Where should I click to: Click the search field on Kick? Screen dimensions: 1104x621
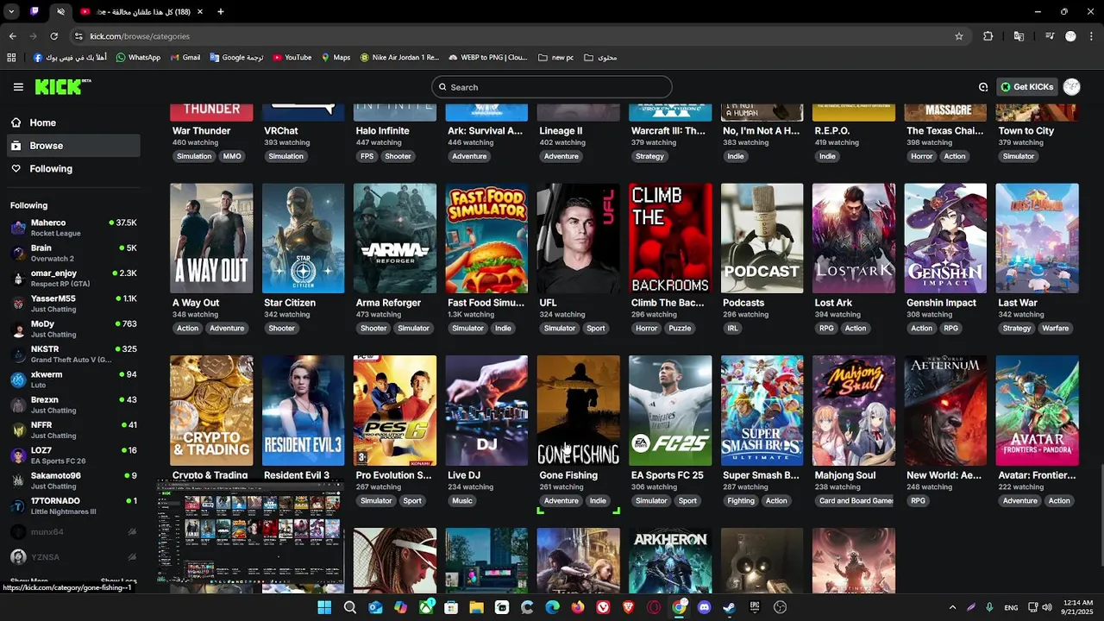(552, 87)
